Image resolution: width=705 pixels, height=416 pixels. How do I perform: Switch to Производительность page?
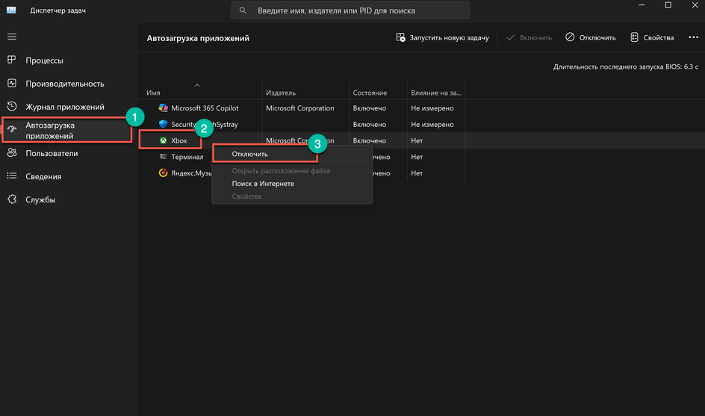point(65,84)
